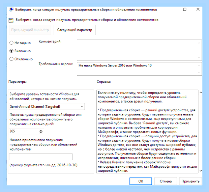Increase the 365 days value with up arrow
Viewport: 209px width, 192px height.
41,130
